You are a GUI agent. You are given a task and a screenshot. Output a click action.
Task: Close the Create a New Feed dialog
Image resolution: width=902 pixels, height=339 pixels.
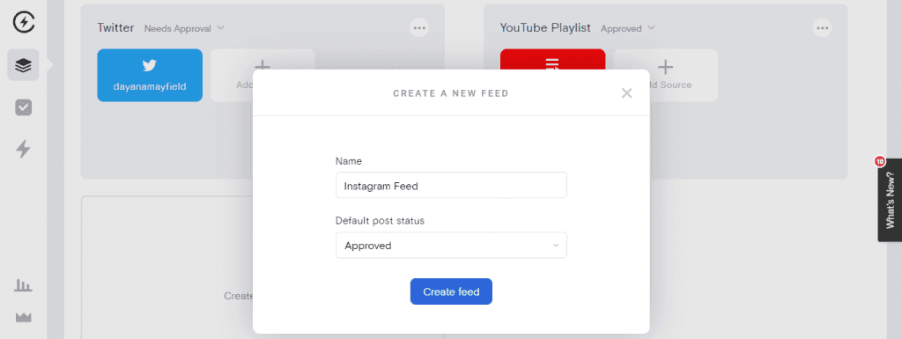tap(626, 93)
